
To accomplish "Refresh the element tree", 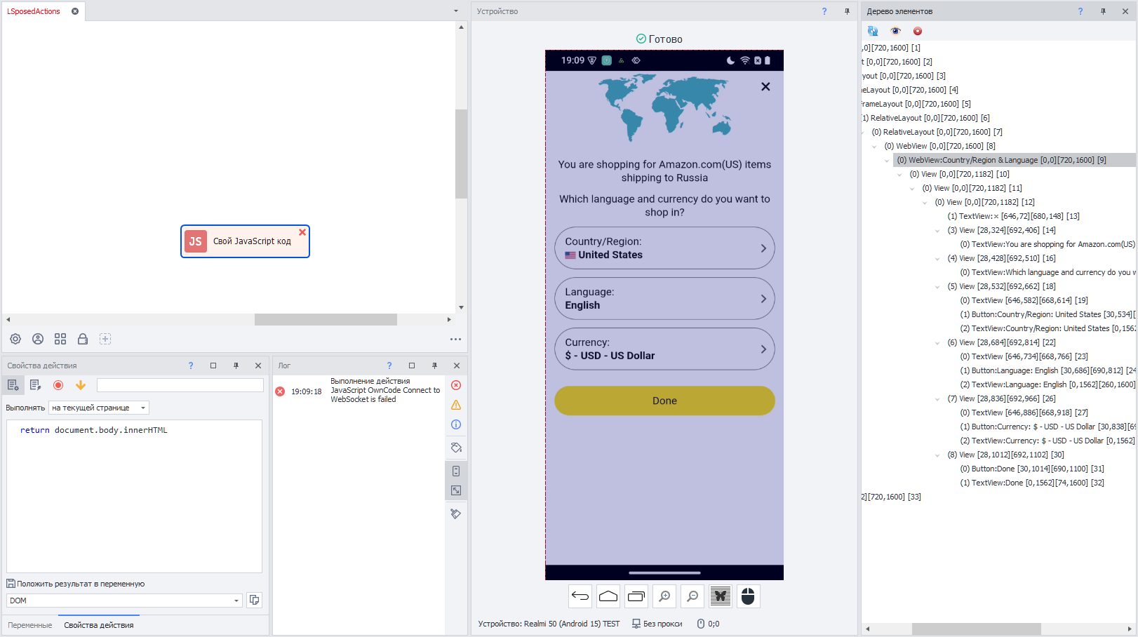I will [x=873, y=31].
